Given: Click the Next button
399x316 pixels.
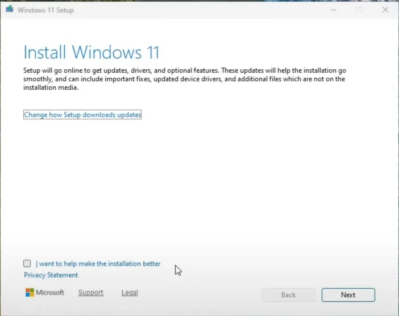Looking at the screenshot, I should coord(348,295).
